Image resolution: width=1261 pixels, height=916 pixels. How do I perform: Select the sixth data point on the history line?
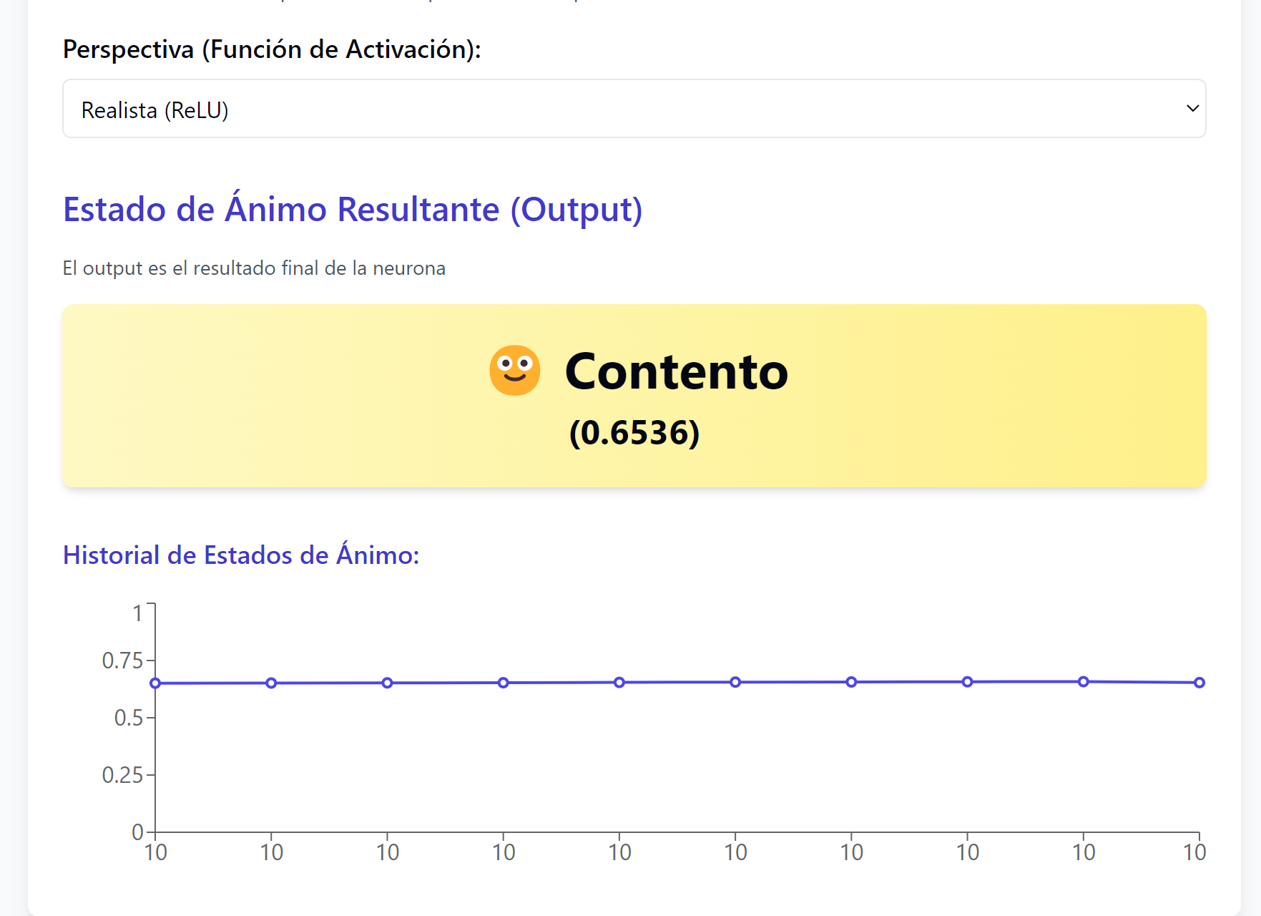pyautogui.click(x=735, y=682)
